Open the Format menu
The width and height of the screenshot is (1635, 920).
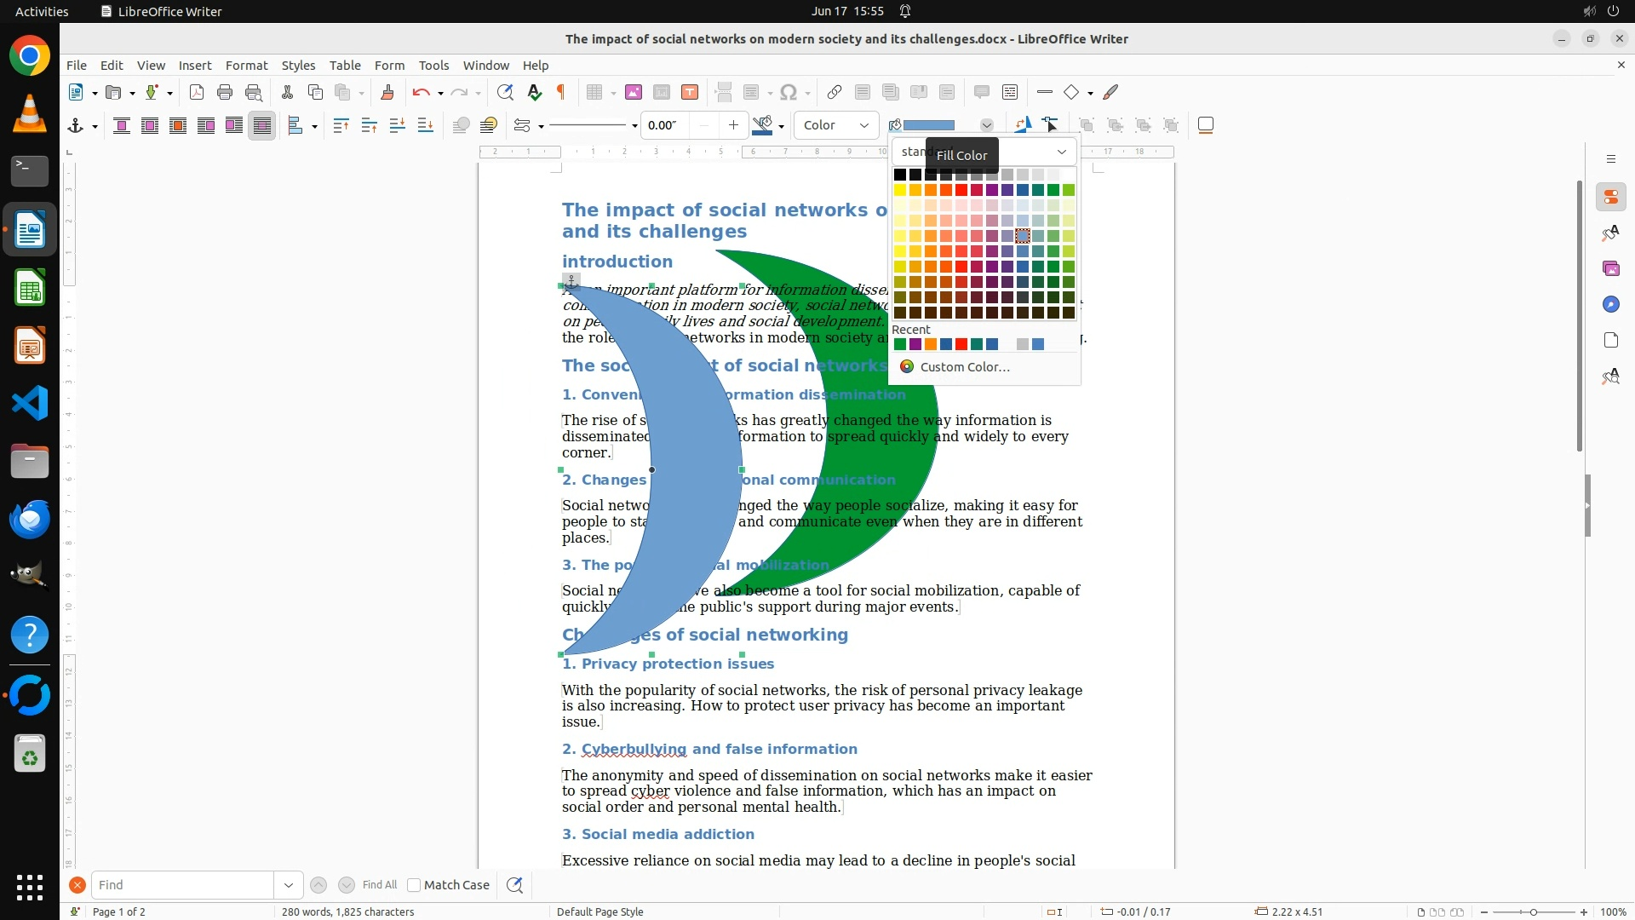click(246, 65)
